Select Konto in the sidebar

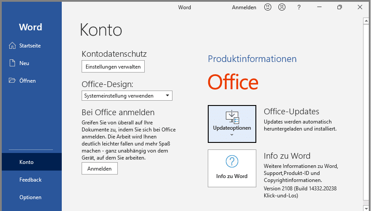click(x=26, y=162)
